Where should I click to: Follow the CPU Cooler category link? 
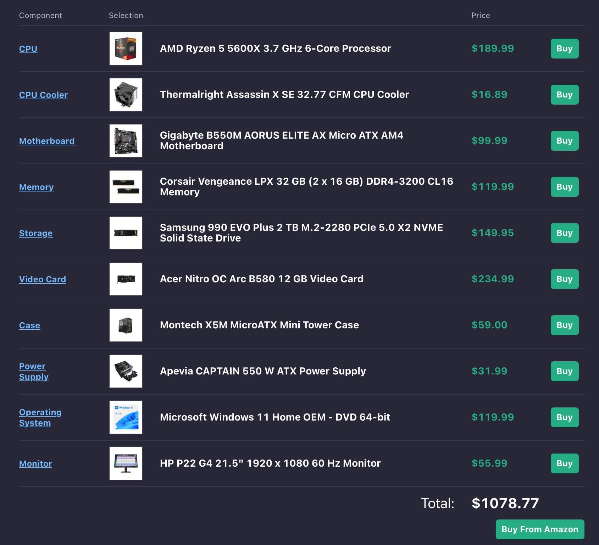[x=43, y=95]
